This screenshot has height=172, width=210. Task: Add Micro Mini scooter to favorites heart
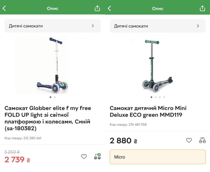pyautogui.click(x=189, y=140)
